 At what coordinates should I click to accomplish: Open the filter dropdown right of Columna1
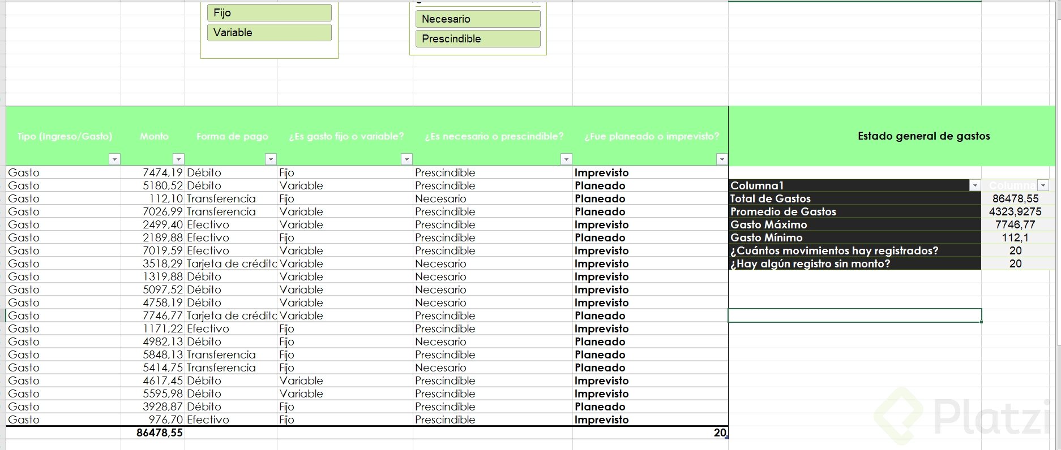click(1043, 185)
